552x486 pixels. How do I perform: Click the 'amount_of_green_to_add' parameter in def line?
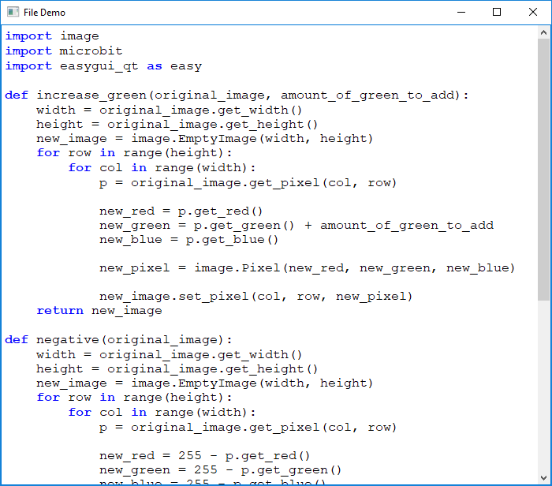pyautogui.click(x=367, y=95)
